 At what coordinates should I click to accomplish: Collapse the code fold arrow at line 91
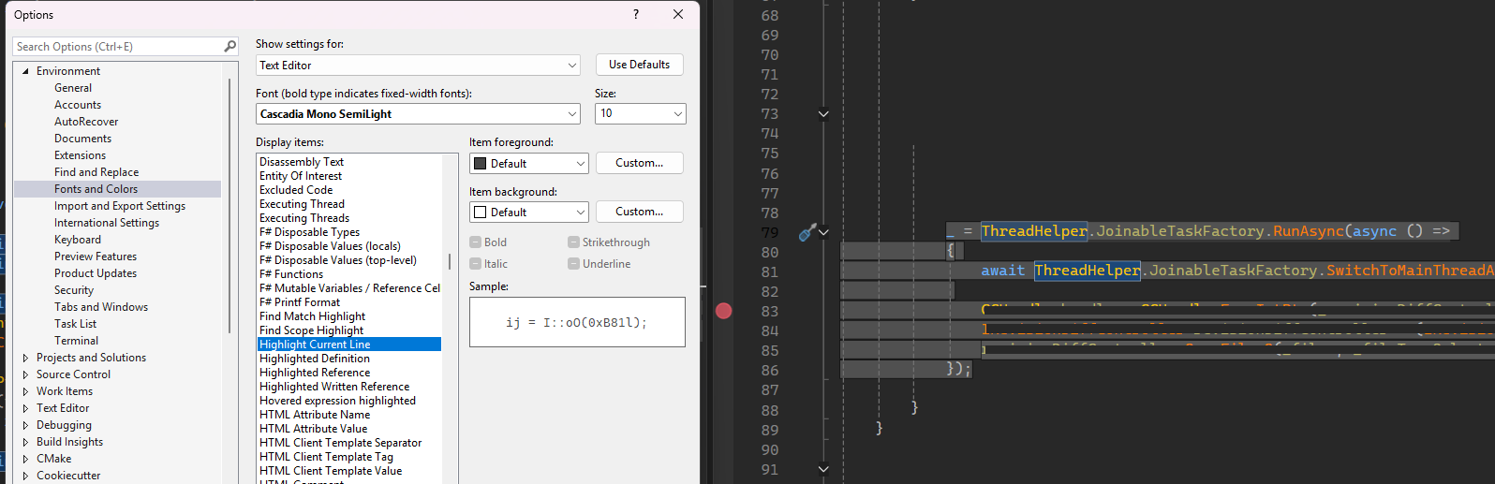pyautogui.click(x=823, y=469)
